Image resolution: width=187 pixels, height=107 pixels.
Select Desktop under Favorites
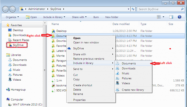coord(15,30)
